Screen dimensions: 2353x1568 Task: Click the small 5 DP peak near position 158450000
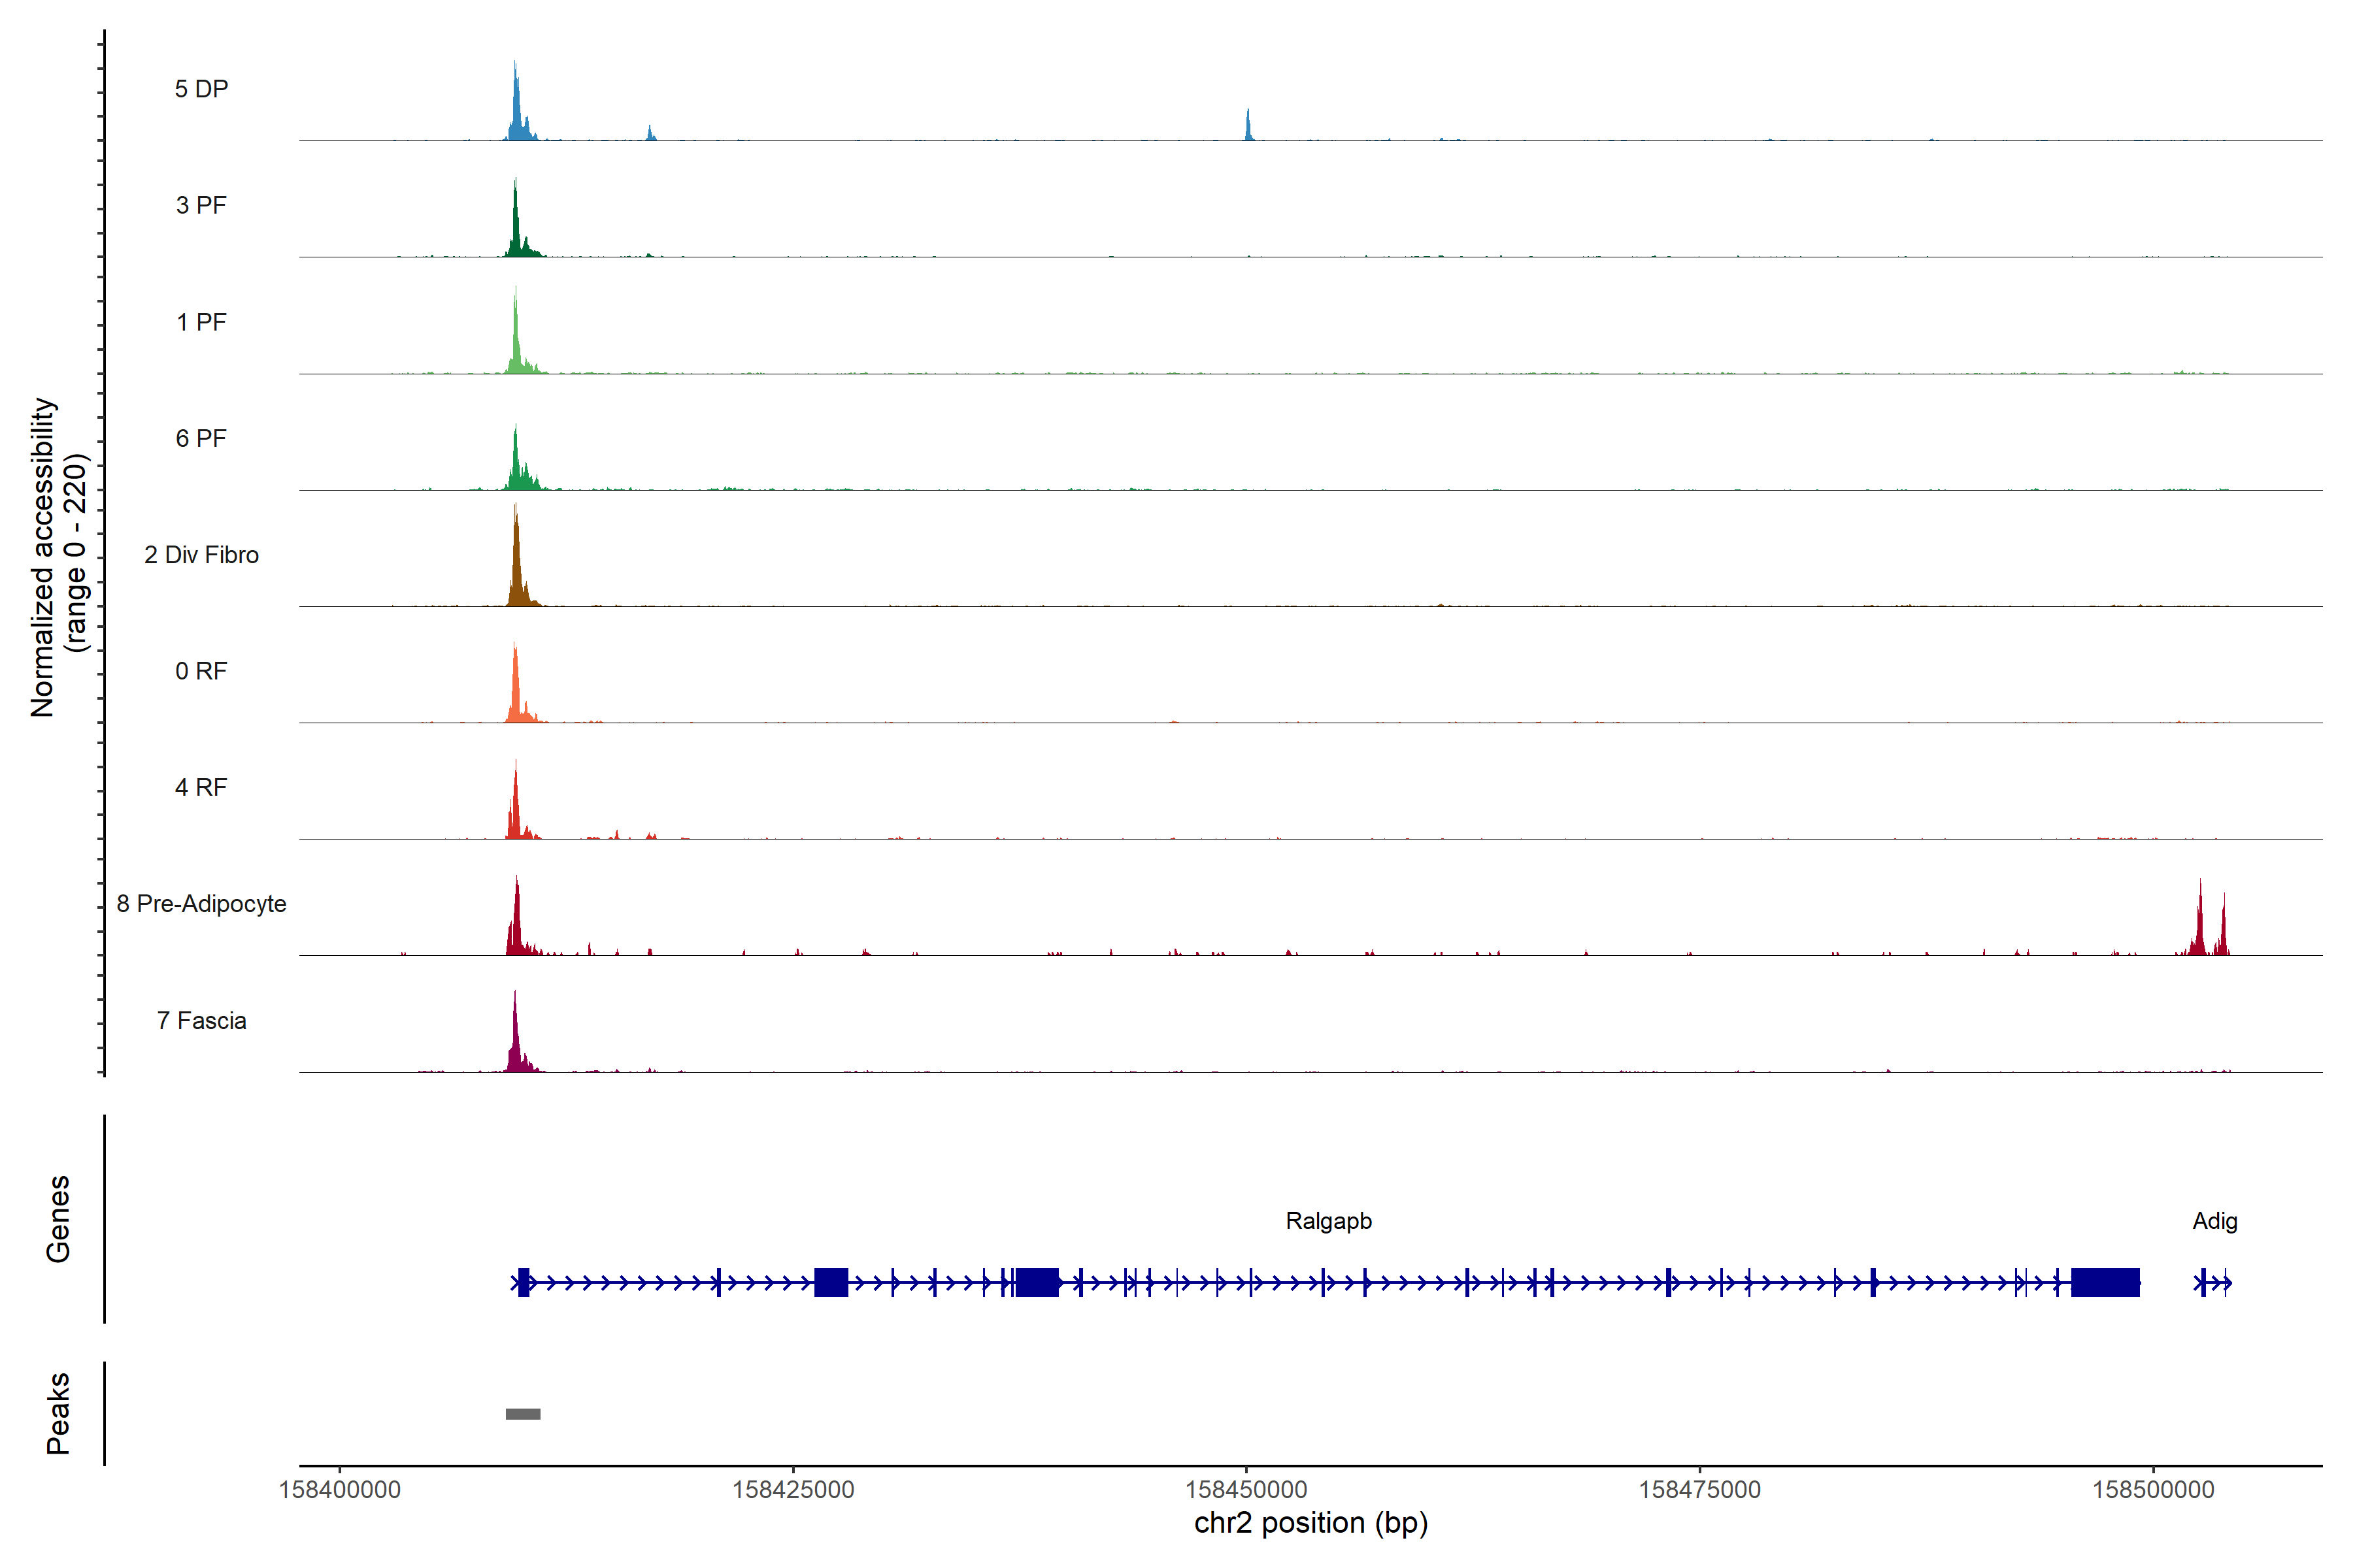(1248, 127)
